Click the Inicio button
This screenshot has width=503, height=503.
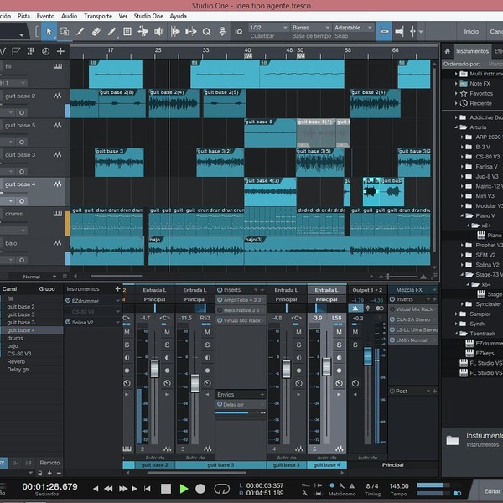click(x=471, y=32)
